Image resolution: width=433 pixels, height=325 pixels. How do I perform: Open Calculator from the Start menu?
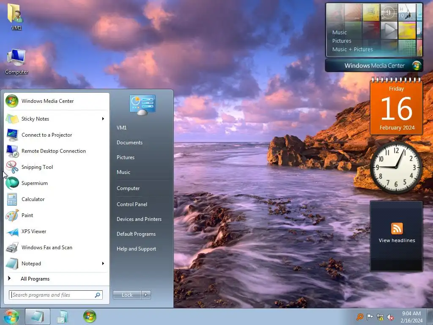coord(57,199)
